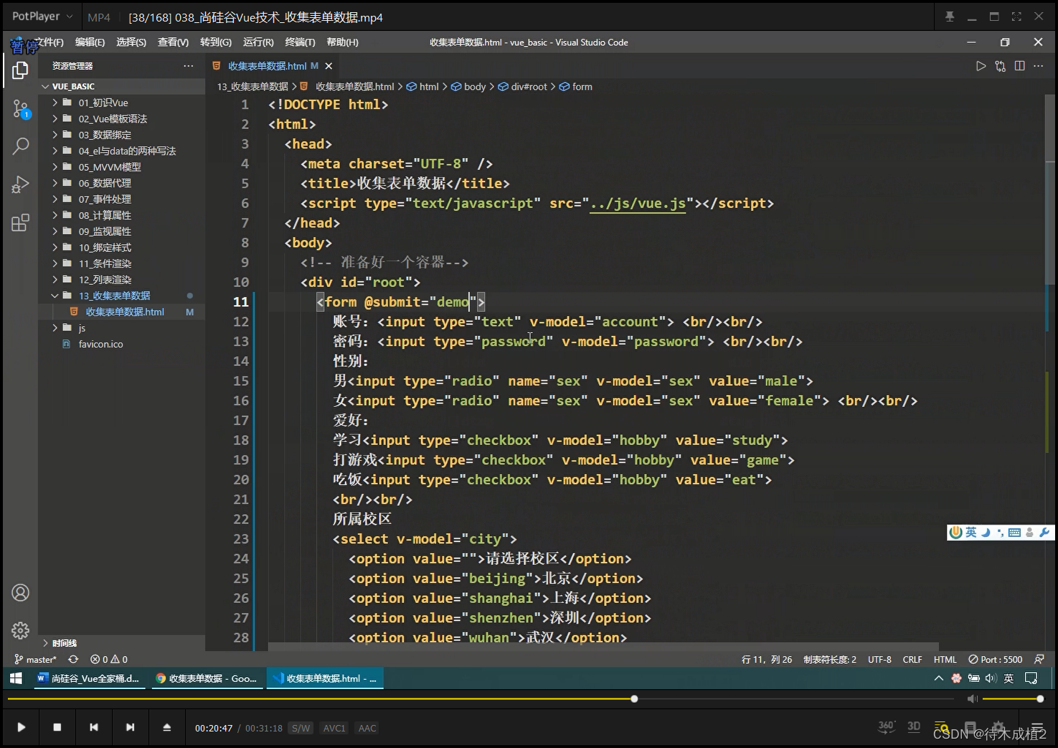Click the body breadcrumb item
Screen dimensions: 1058x748
click(468, 87)
